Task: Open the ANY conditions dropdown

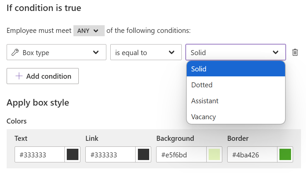Action: (89, 31)
